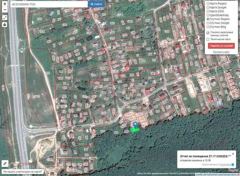The width and height of the screenshot is (240, 176).
Task: Click the blue location marker pin
Action: tap(135, 124)
